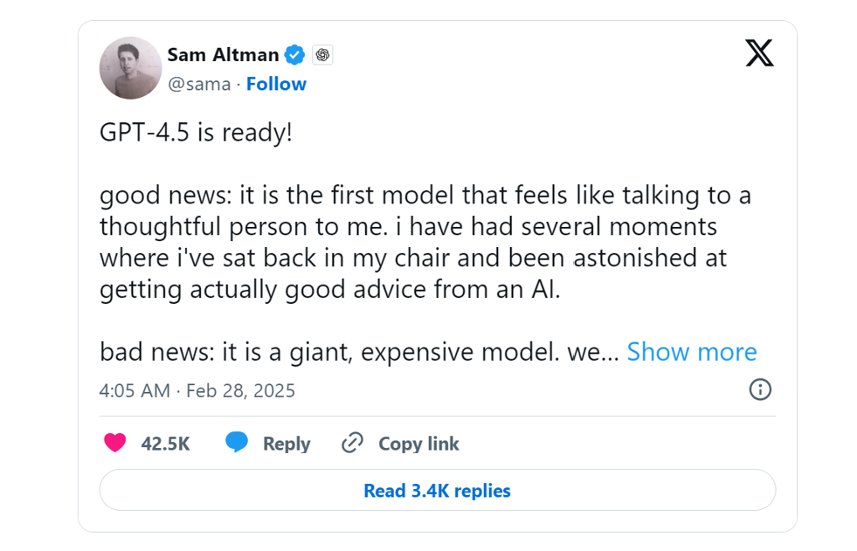Click the blue verified checkmark badge
Image resolution: width=857 pixels, height=551 pixels.
(295, 55)
